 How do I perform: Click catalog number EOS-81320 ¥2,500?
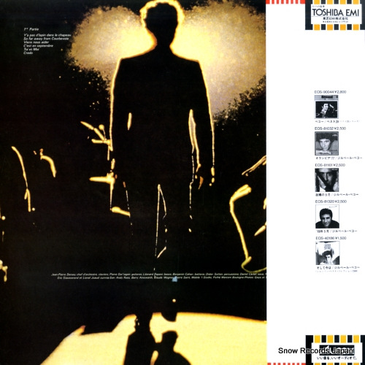pyautogui.click(x=331, y=201)
